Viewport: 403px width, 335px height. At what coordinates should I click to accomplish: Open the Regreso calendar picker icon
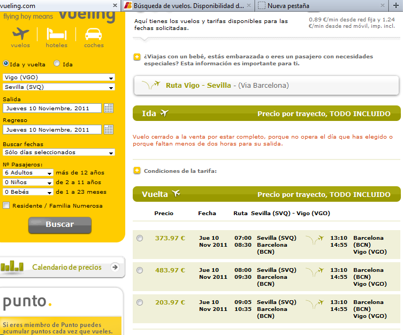pyautogui.click(x=109, y=130)
